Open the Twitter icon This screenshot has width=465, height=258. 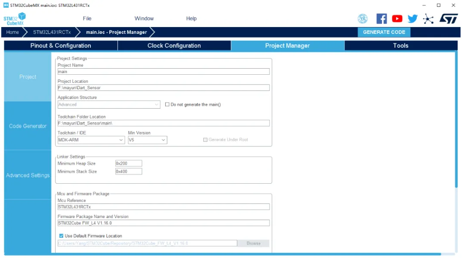tap(412, 18)
